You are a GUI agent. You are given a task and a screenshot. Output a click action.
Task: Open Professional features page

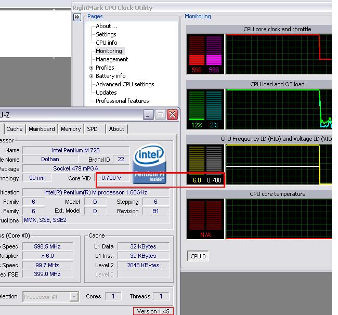(122, 101)
